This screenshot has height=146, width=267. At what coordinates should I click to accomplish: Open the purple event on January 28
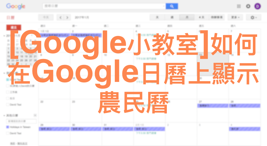(x=245, y=106)
